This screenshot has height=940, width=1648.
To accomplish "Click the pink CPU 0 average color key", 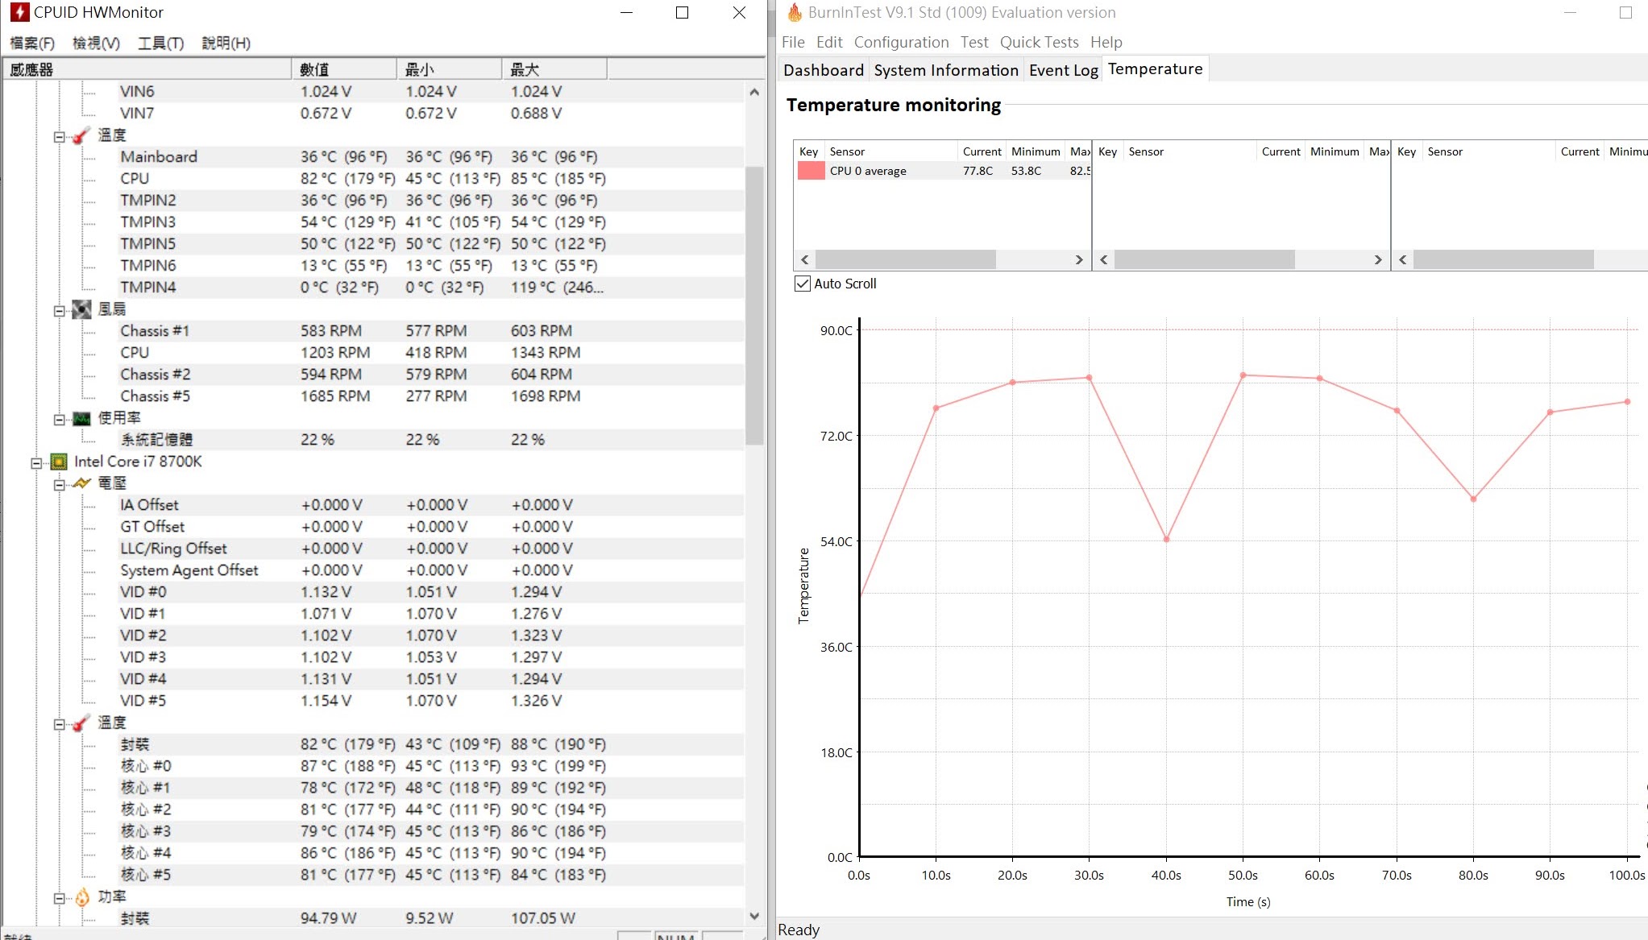I will click(811, 171).
